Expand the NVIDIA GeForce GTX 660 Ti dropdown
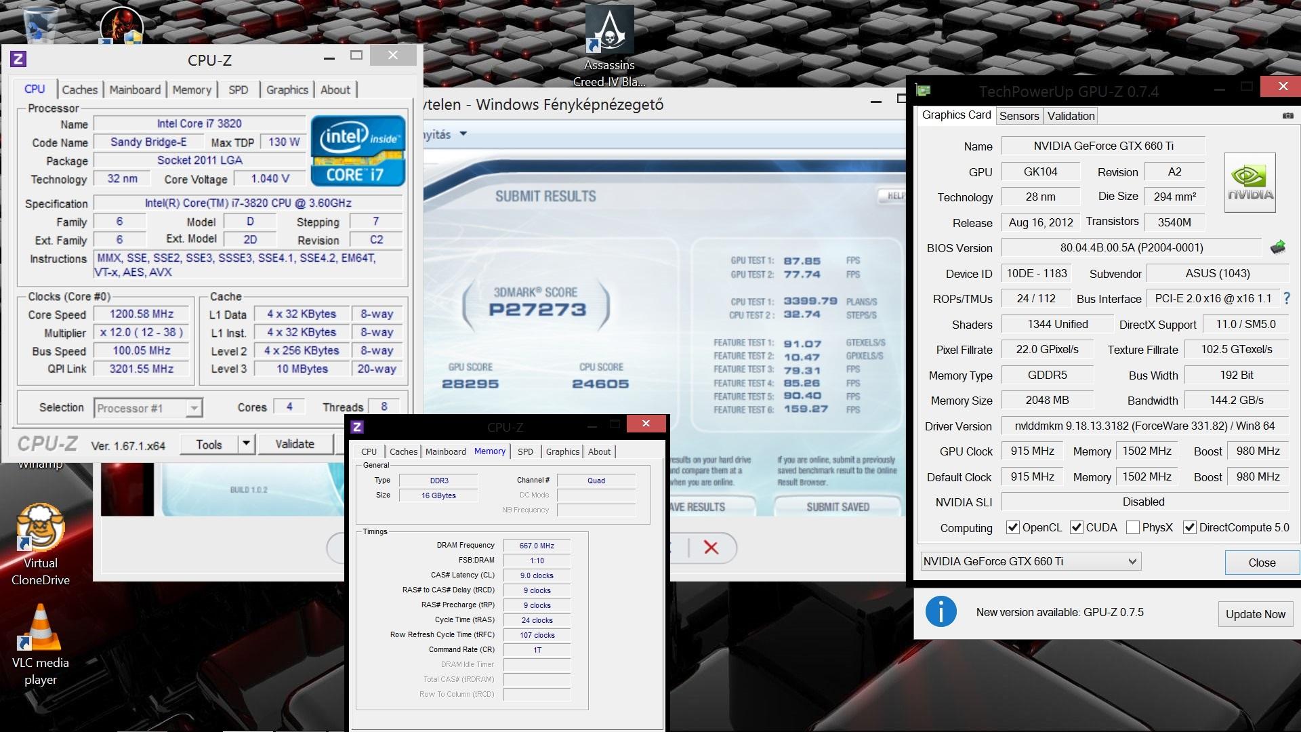 pos(1132,561)
